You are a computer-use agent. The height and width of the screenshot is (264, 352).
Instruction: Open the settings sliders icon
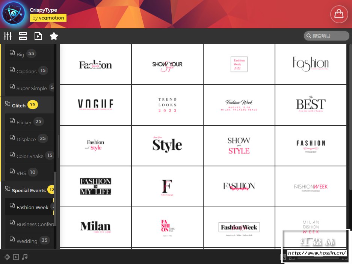point(8,36)
